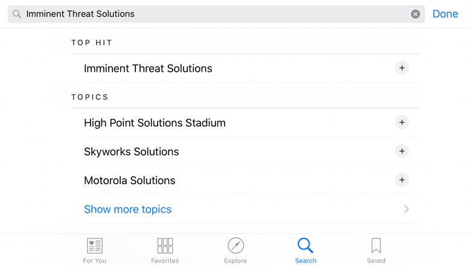Switch to Favorites tab
This screenshot has height=265, width=471.
pos(165,251)
